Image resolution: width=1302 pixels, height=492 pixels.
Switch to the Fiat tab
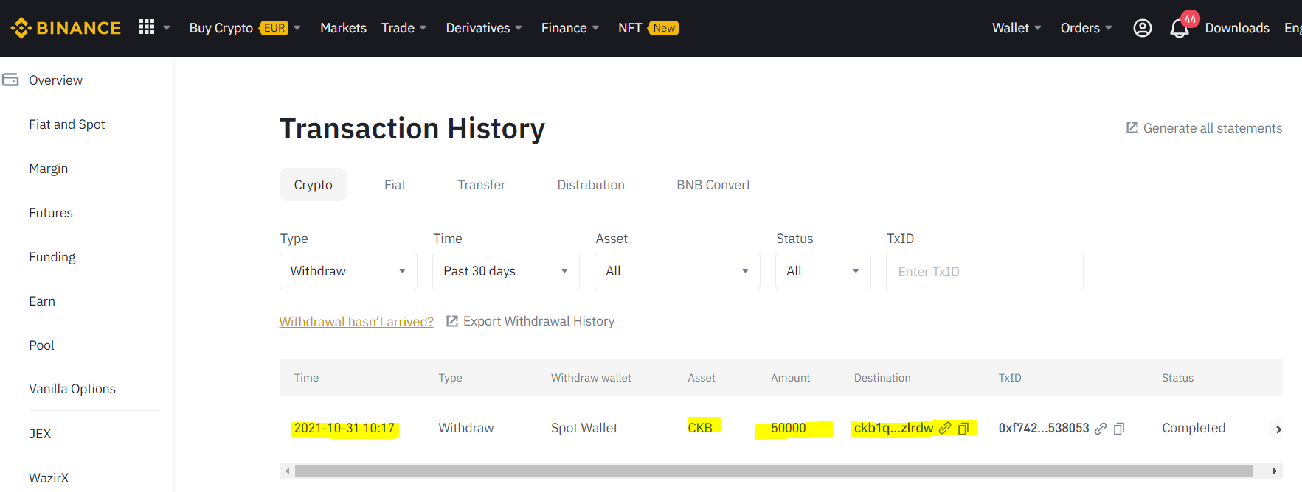[395, 185]
